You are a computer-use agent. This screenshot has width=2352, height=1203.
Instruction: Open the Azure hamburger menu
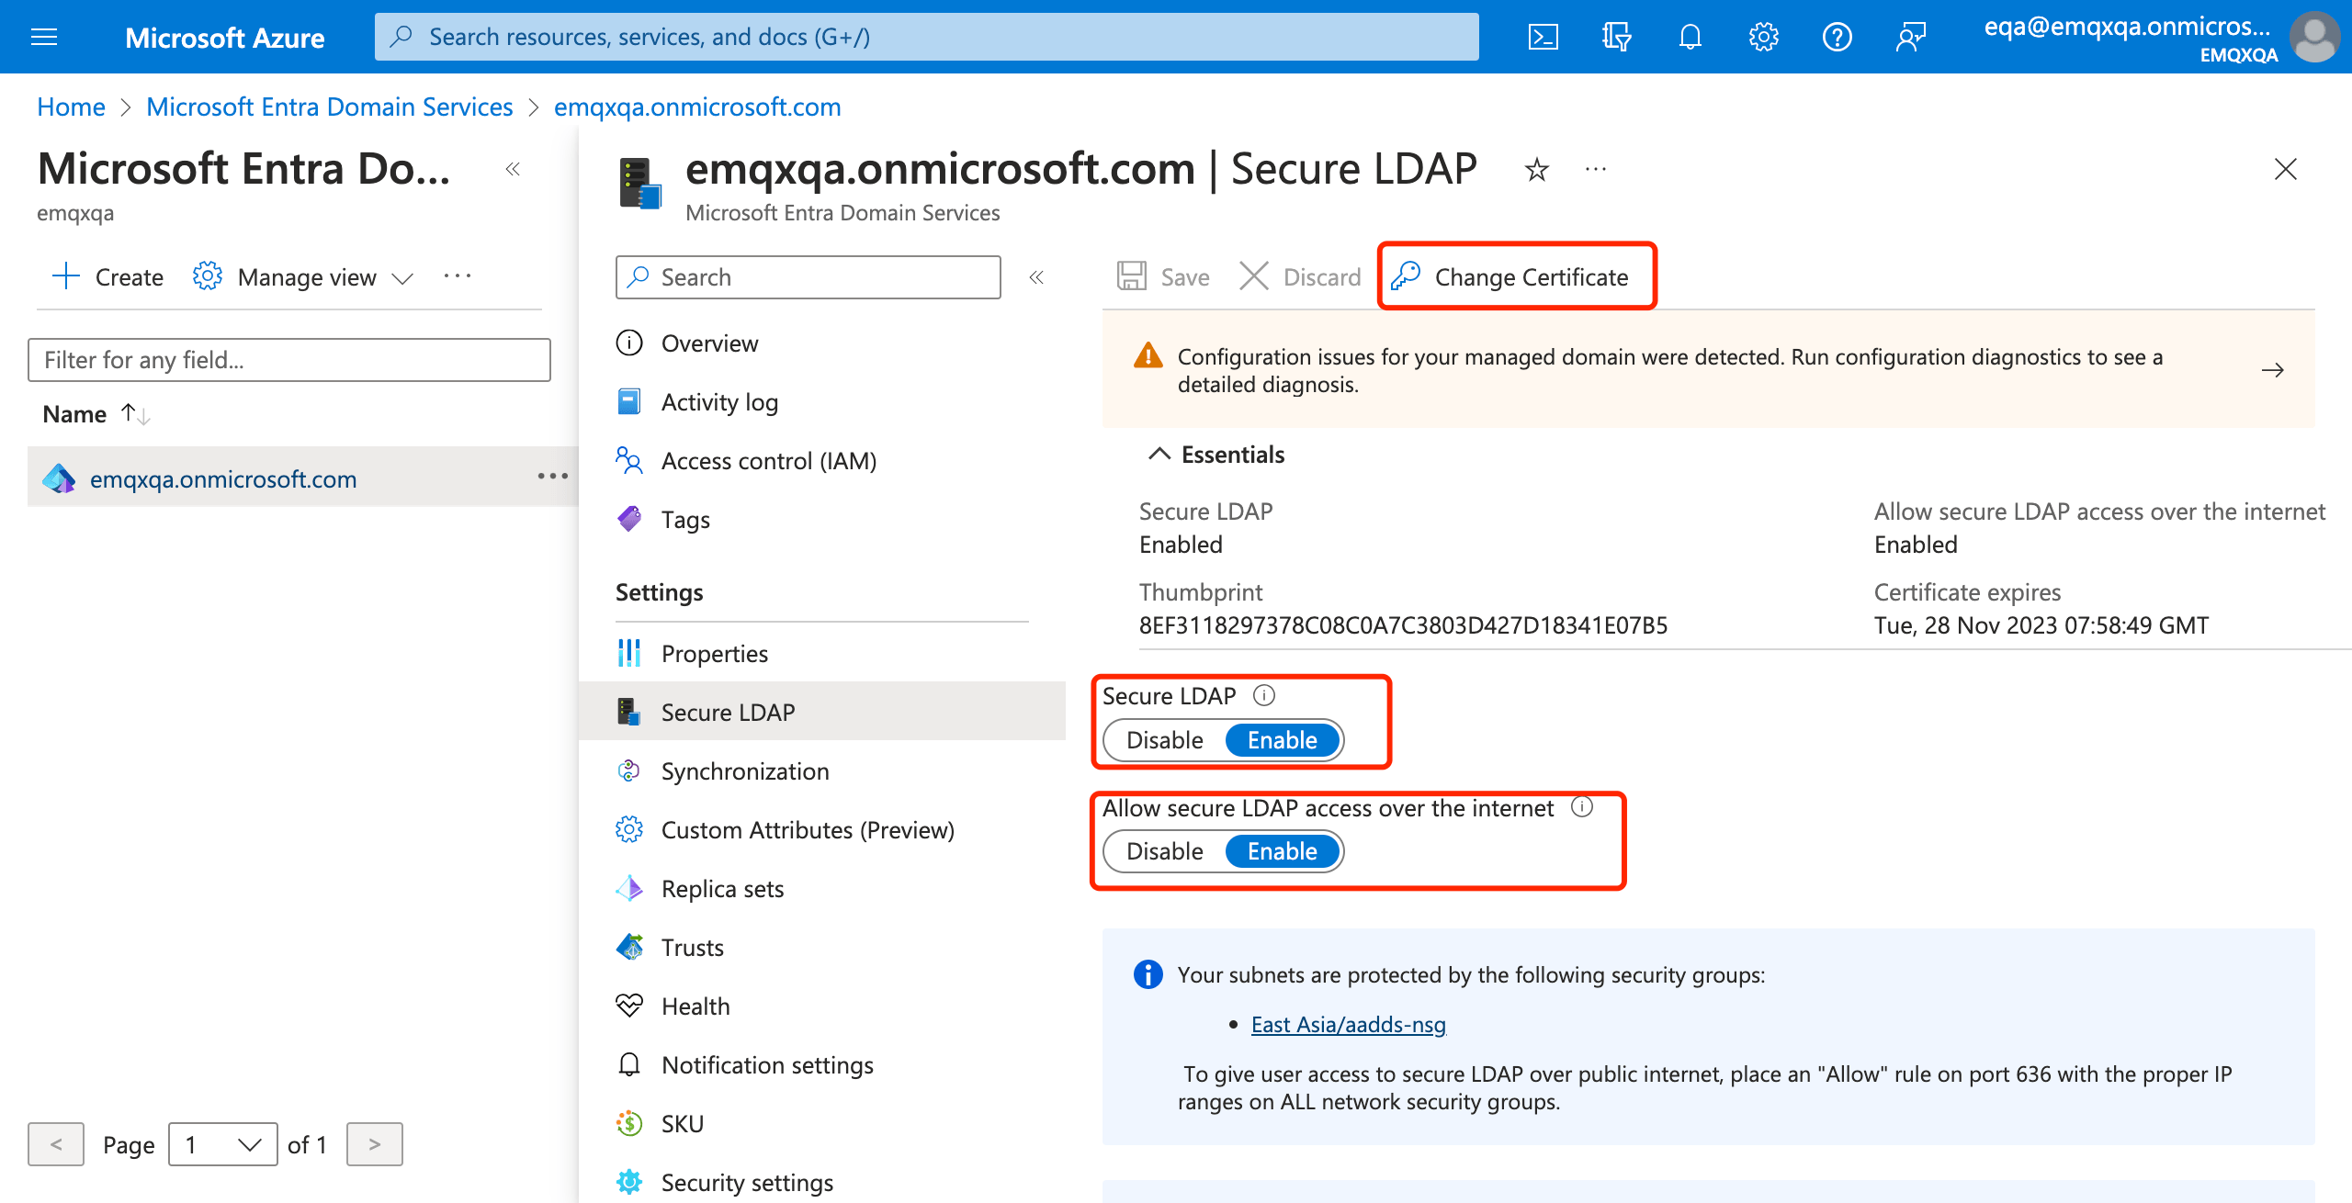click(x=43, y=37)
